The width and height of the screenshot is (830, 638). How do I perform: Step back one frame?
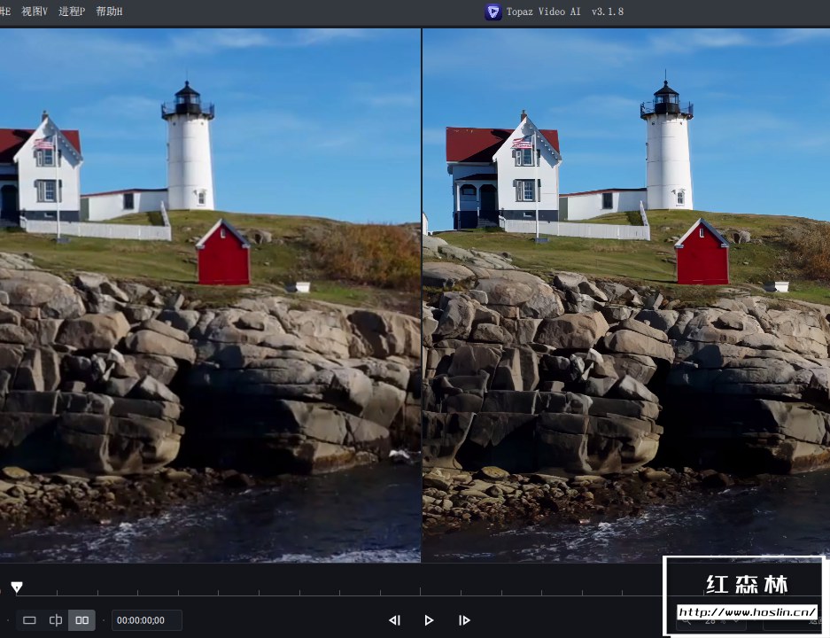tap(394, 620)
